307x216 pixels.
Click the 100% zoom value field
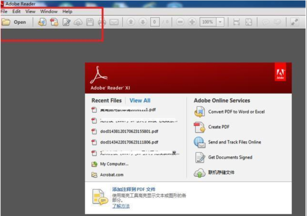[208, 22]
